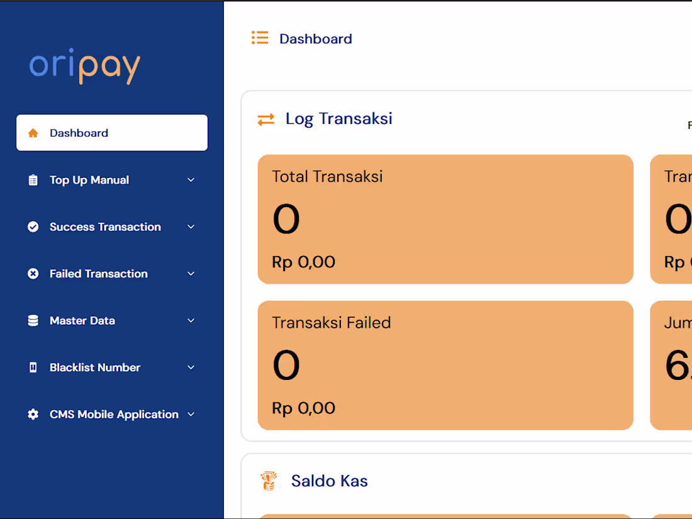
Task: Click the money icon next to Saldo Kas
Action: coord(269,481)
